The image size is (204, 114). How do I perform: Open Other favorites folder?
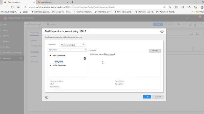point(200,12)
